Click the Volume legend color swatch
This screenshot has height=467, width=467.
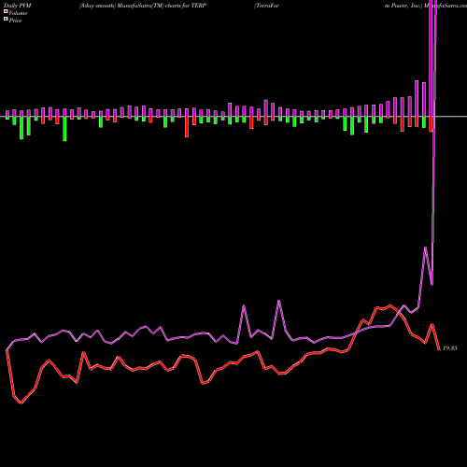(x=6, y=12)
